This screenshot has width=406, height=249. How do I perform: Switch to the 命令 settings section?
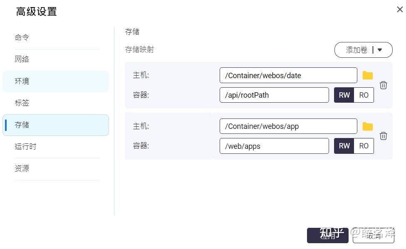coord(22,37)
